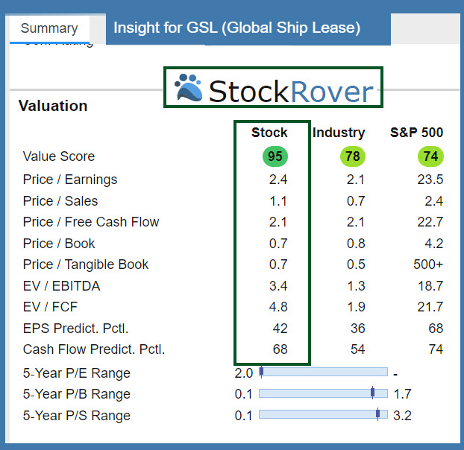Select the Industry column header
This screenshot has width=464, height=450.
pos(339,133)
